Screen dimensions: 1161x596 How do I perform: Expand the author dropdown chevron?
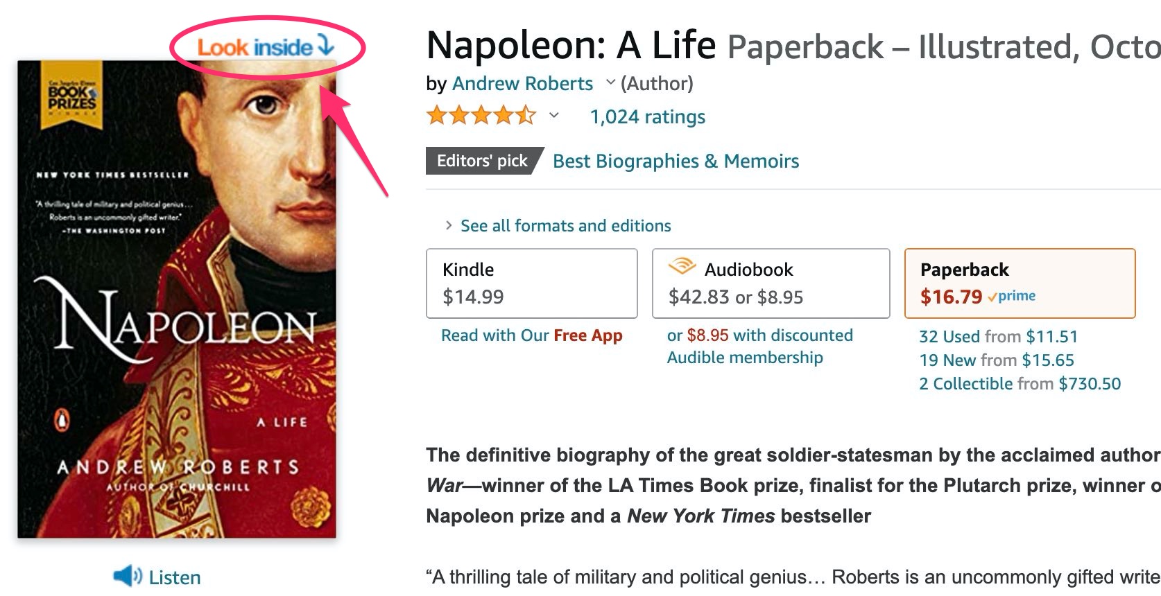click(610, 82)
